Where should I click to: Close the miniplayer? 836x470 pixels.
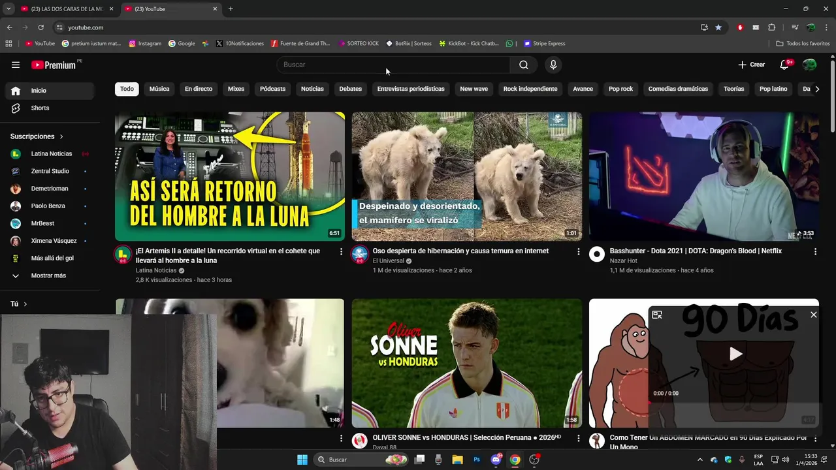point(813,315)
